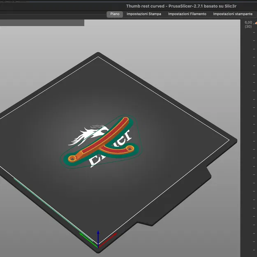The image size is (257, 257).
Task: Click the blue Z axis arrow
Action: tap(98, 238)
